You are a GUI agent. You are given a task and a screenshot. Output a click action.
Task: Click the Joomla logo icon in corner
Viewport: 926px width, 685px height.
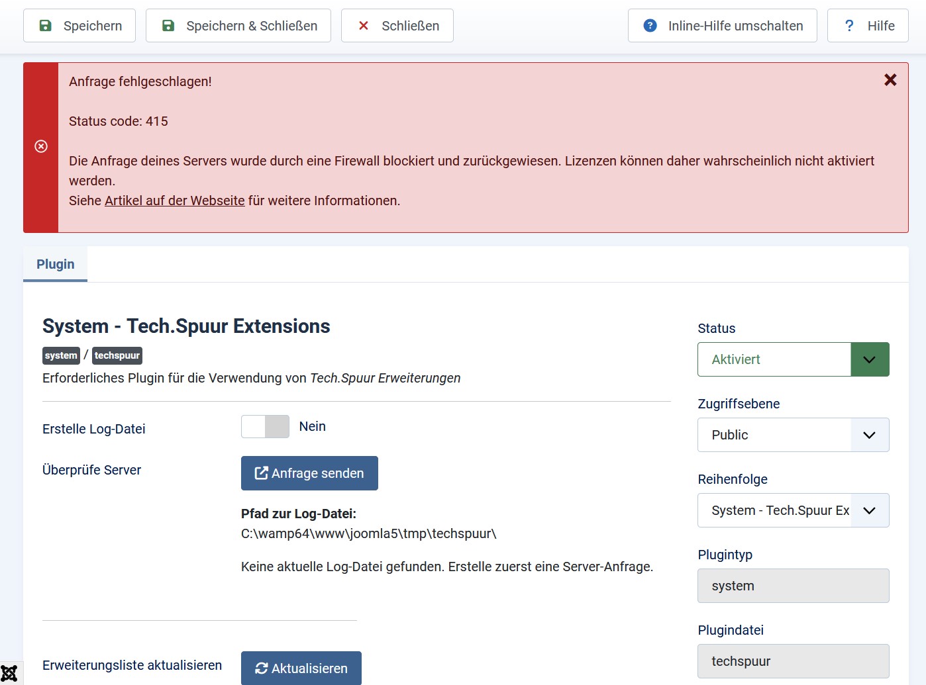(x=9, y=674)
